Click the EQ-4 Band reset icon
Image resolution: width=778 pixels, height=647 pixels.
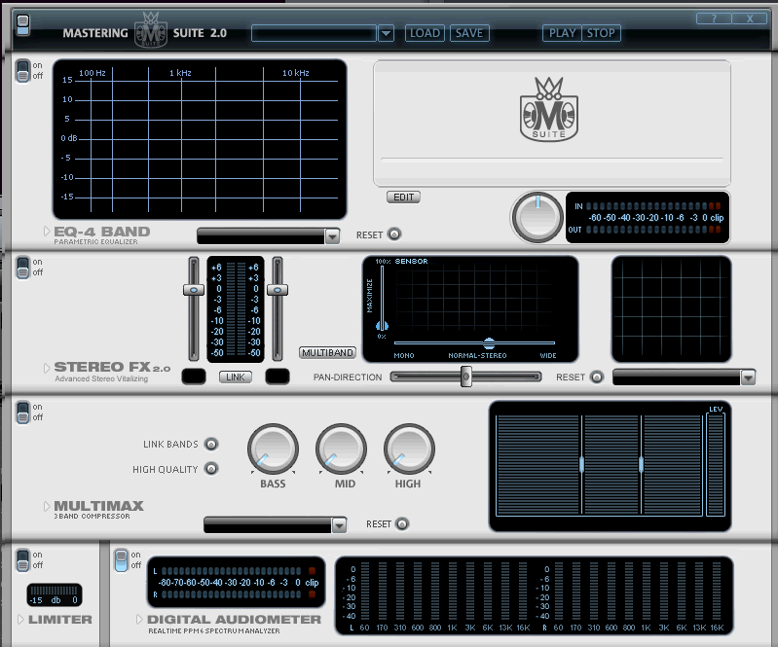[x=393, y=234]
